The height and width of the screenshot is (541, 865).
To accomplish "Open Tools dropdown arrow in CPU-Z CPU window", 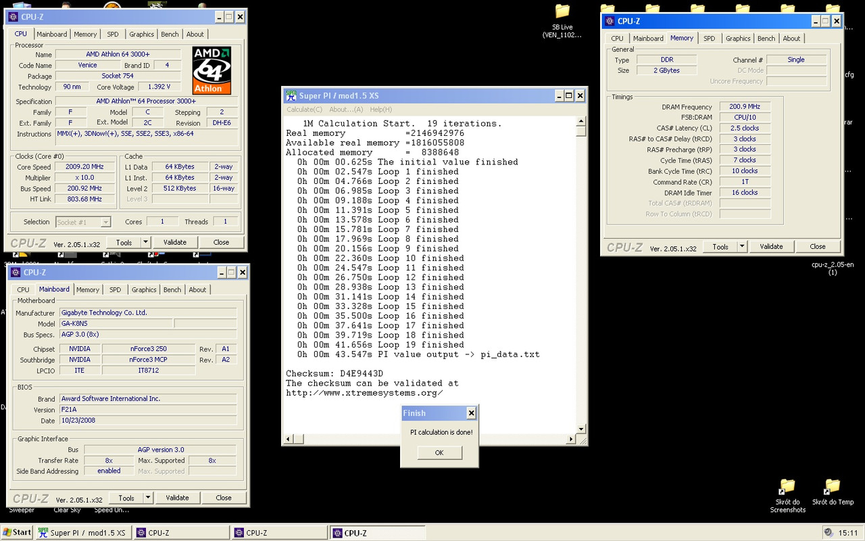I will 145,242.
